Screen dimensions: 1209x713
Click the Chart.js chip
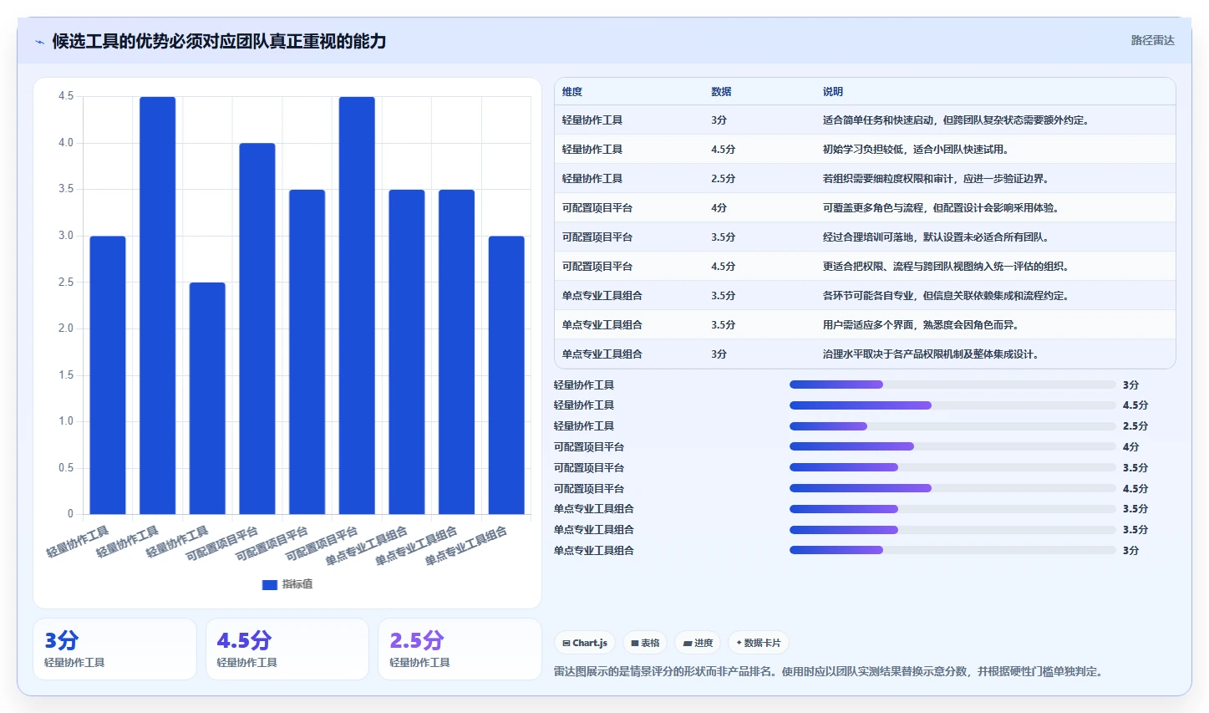point(585,643)
